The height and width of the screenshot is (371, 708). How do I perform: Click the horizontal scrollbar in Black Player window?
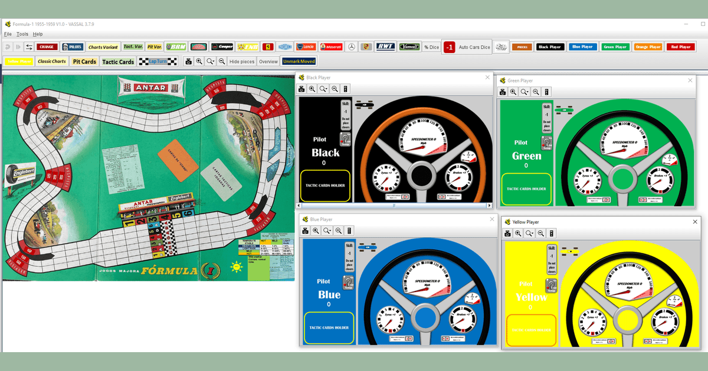pyautogui.click(x=394, y=206)
